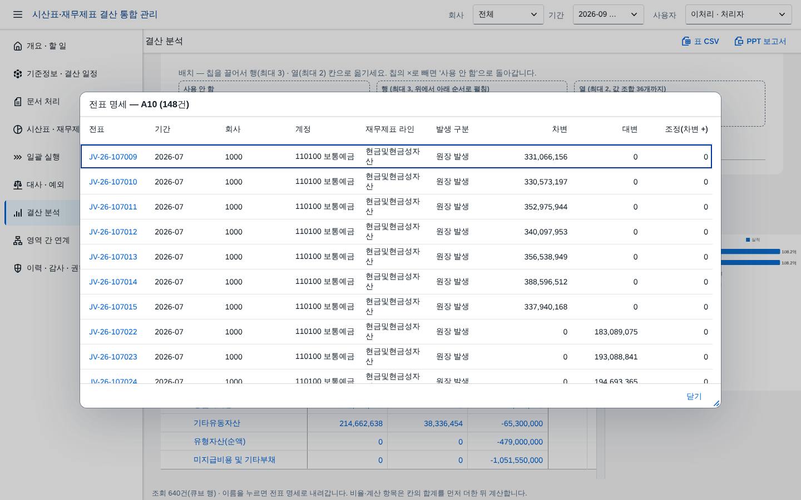Close the 전표 명세 dialog with 닫기

tap(694, 396)
